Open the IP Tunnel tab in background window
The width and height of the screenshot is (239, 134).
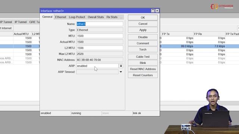(x=21, y=22)
